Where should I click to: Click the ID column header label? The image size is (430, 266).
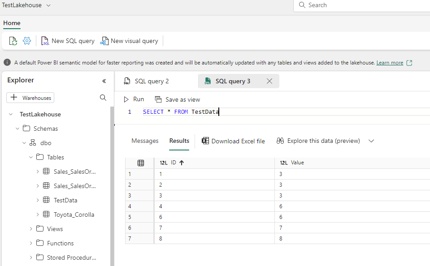[x=174, y=163]
